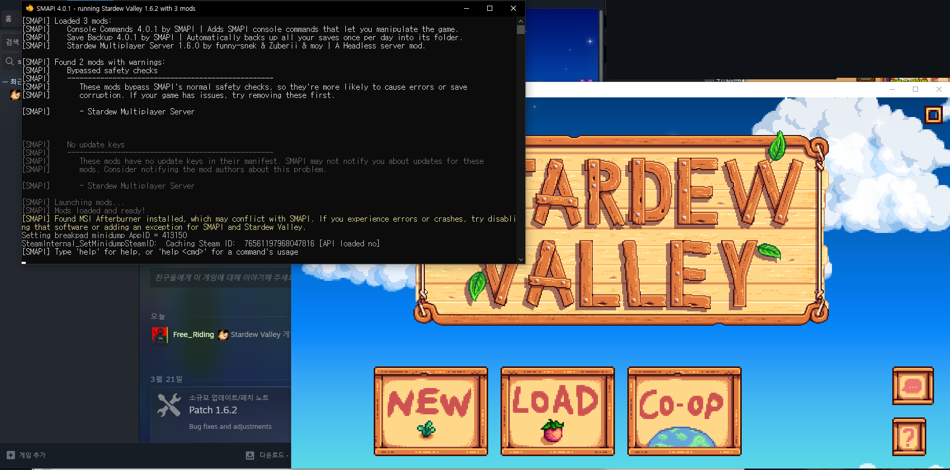Select Stardew Valley chicken icon in Steam library list
950x470 pixels.
15,95
